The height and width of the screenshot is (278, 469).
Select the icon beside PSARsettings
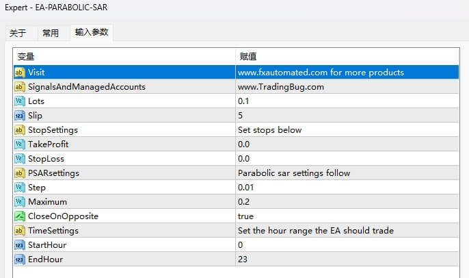[19, 173]
